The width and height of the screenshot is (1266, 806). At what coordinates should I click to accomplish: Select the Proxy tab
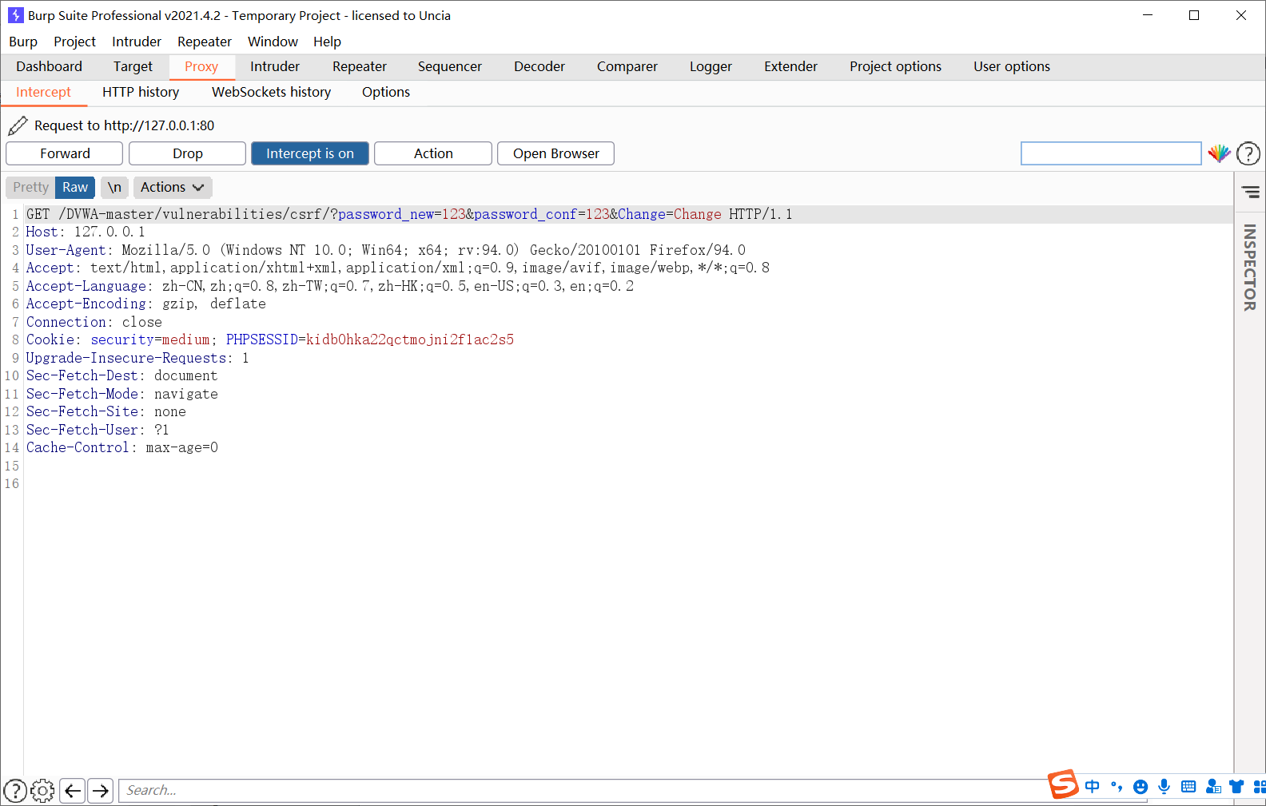point(201,66)
